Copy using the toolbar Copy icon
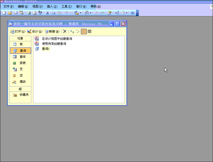 [53, 13]
